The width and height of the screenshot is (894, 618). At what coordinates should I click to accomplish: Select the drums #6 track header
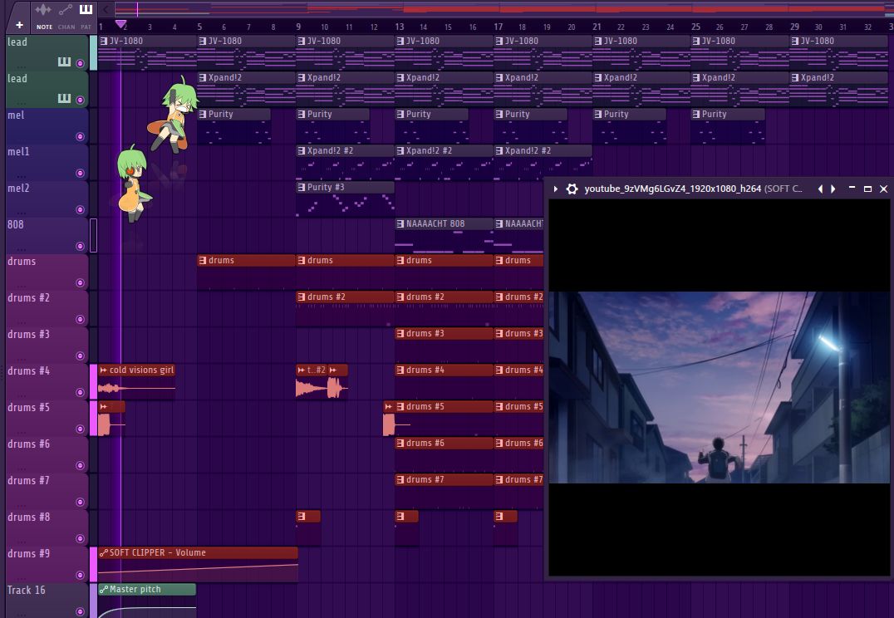pyautogui.click(x=47, y=455)
